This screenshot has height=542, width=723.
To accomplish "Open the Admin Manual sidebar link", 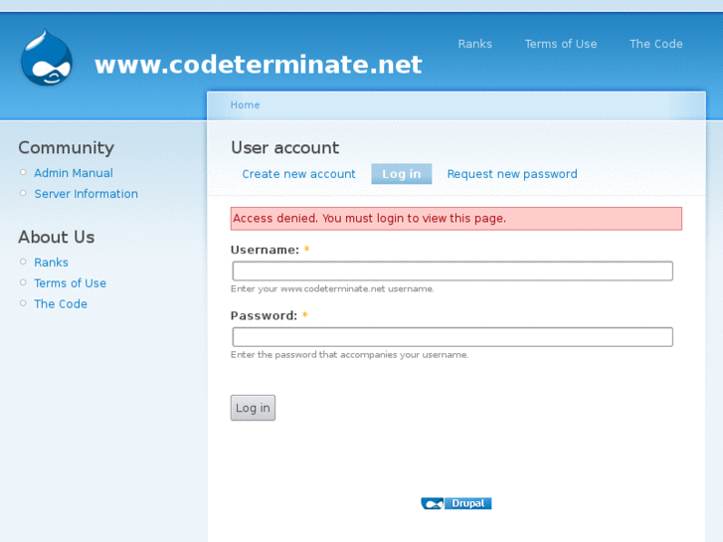I will click(x=74, y=173).
